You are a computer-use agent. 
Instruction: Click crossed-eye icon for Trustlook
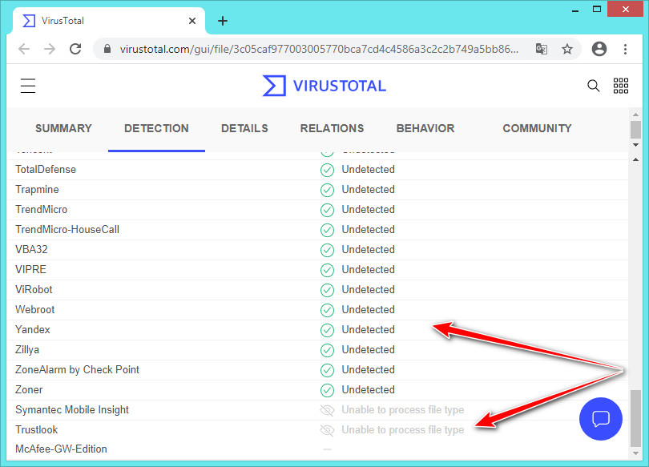coord(327,430)
